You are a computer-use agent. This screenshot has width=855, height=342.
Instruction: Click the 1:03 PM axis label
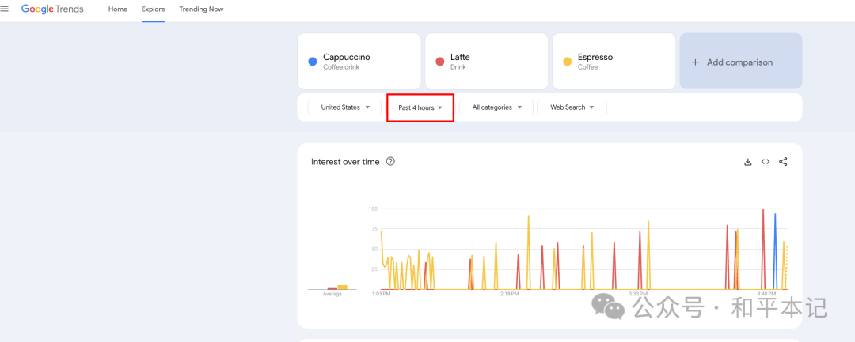point(381,294)
